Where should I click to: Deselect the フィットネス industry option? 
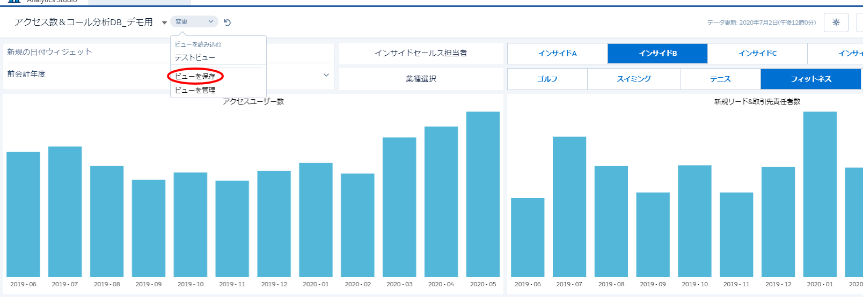coord(810,79)
